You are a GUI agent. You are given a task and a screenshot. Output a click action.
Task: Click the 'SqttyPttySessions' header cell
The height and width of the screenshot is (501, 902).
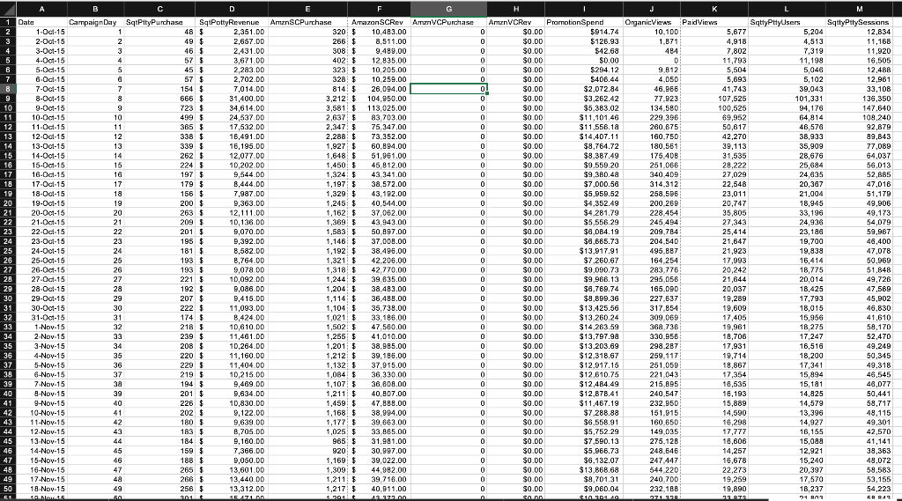(x=860, y=22)
